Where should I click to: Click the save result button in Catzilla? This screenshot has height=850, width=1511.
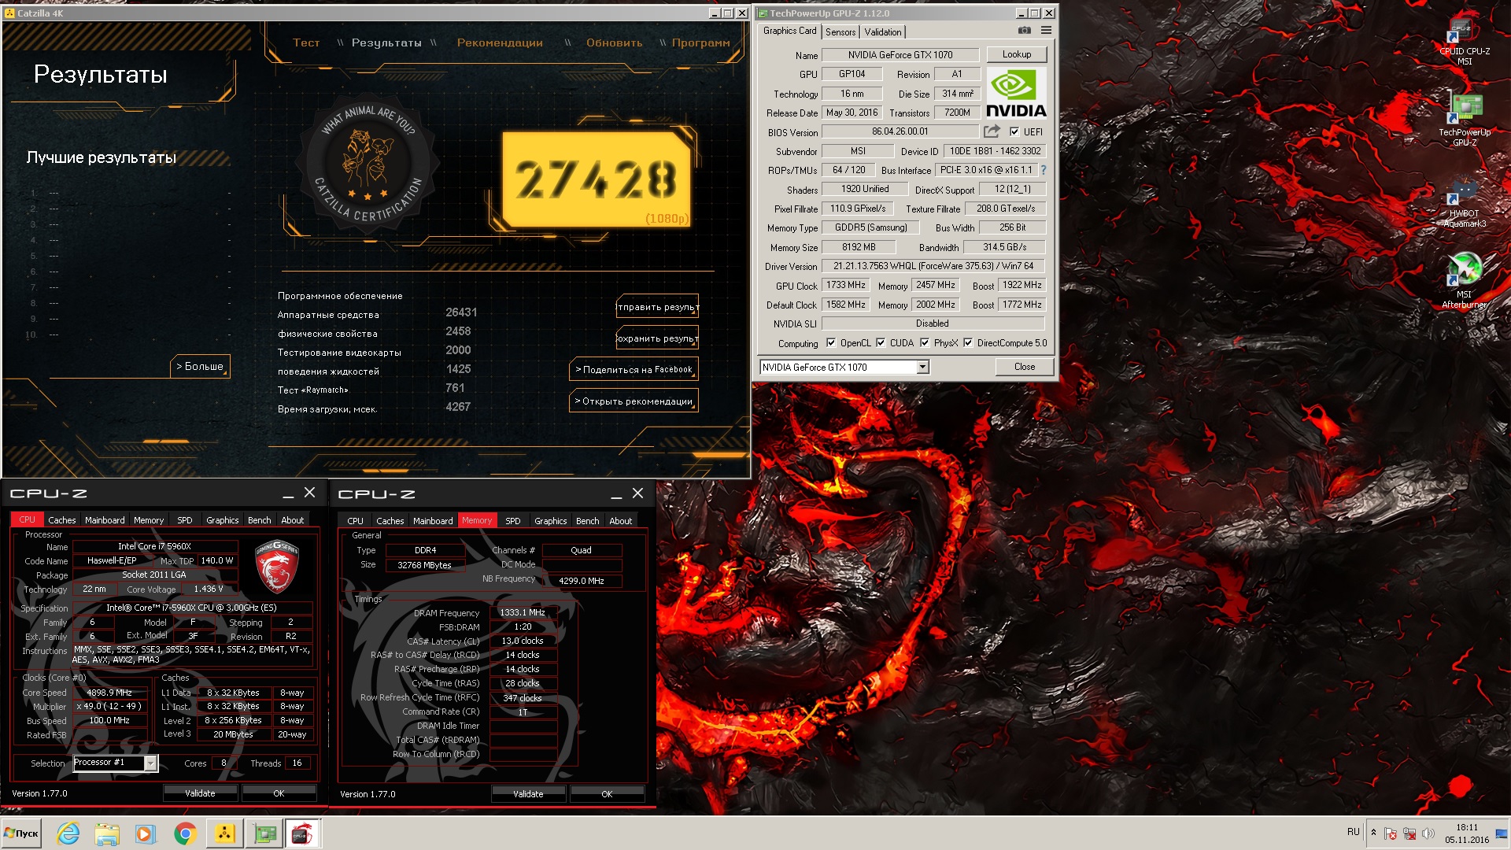[657, 338]
